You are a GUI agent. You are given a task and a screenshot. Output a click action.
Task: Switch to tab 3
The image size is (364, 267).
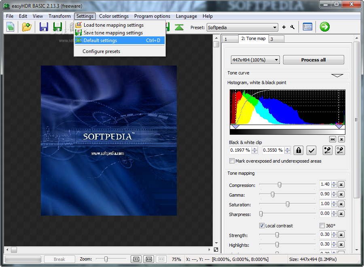coord(276,39)
